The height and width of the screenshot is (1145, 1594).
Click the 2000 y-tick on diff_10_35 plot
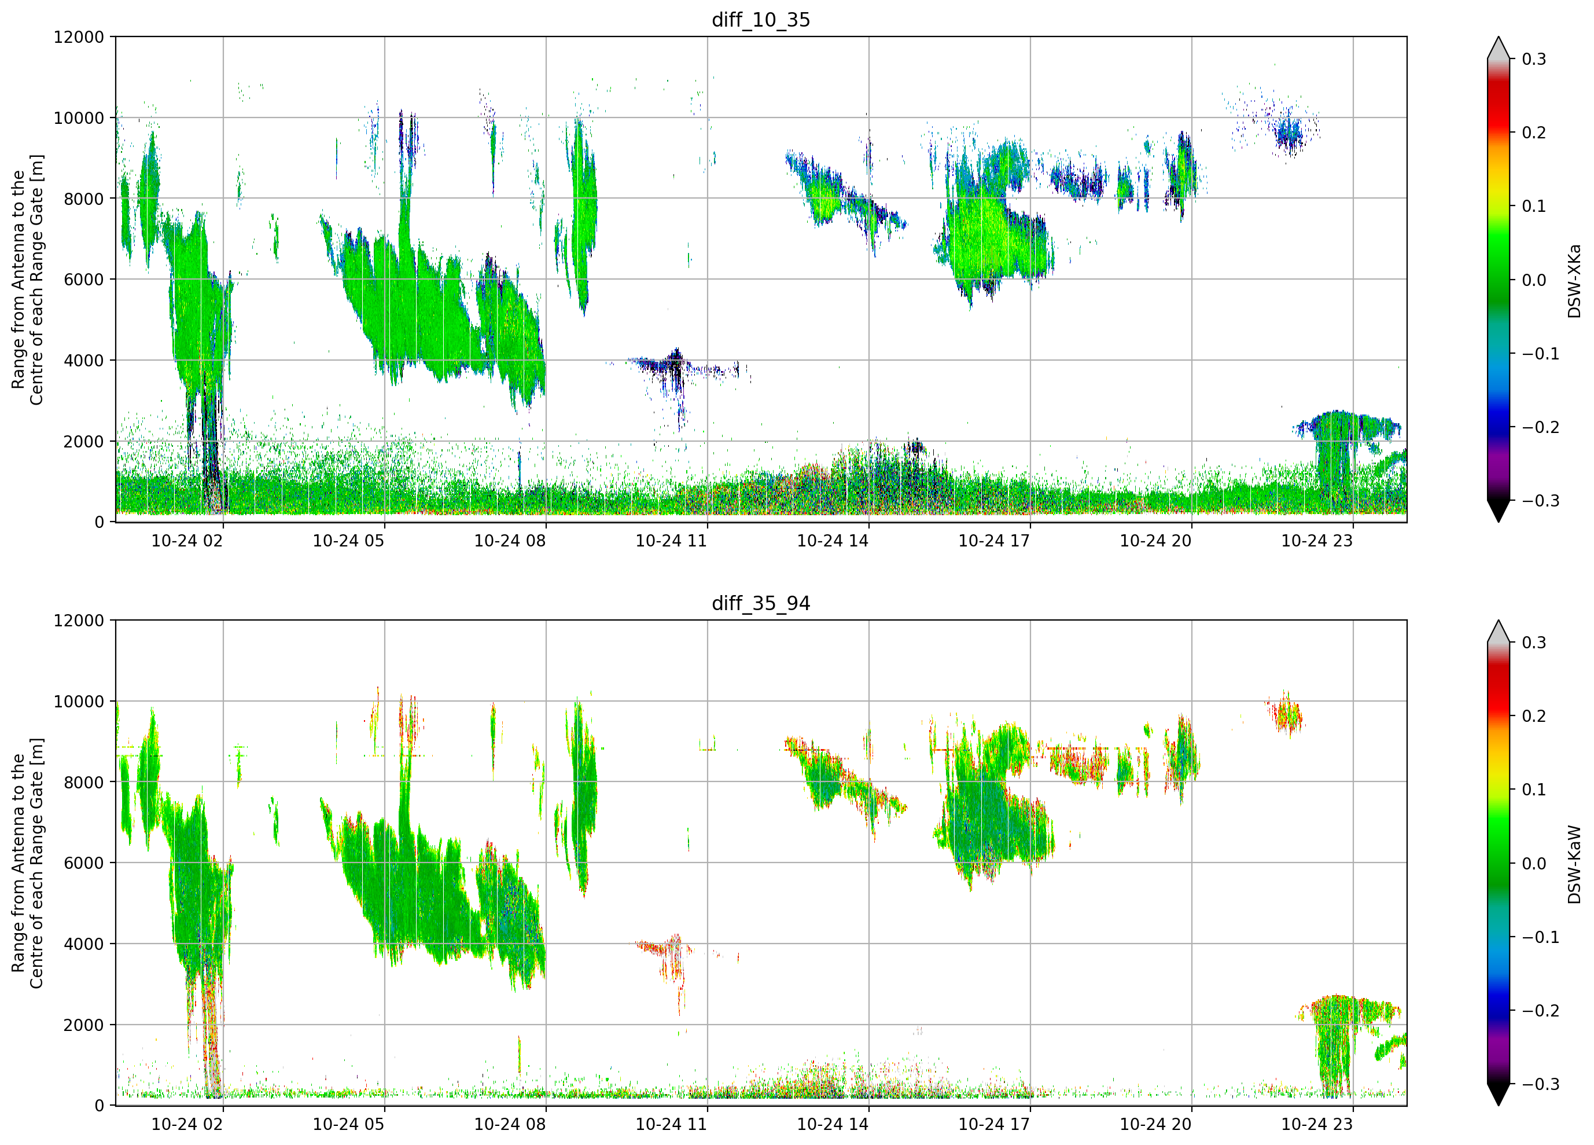tap(84, 441)
